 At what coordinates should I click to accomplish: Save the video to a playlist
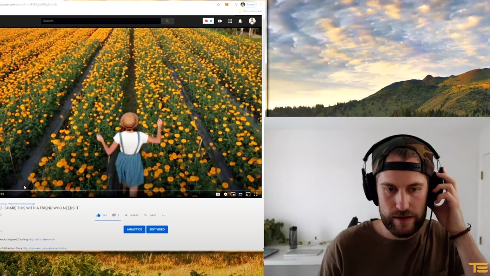(150, 215)
